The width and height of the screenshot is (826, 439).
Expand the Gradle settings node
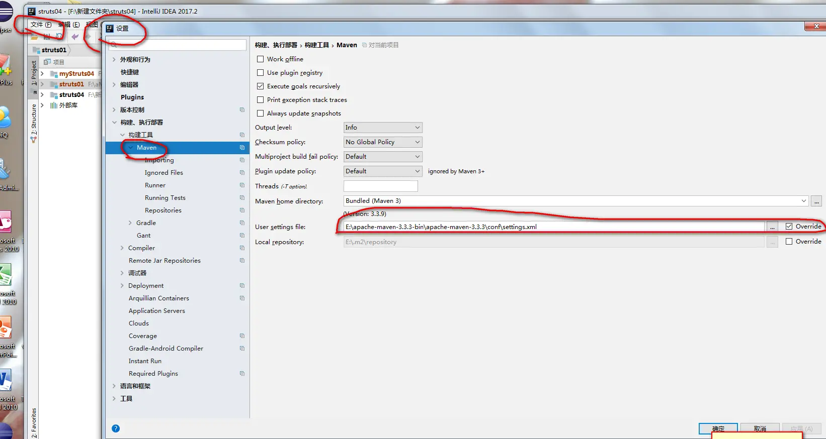[130, 223]
